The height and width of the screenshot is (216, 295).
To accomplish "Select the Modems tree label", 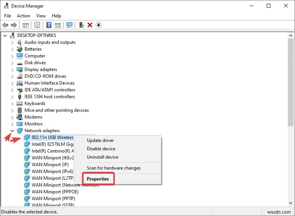I will point(34,117).
